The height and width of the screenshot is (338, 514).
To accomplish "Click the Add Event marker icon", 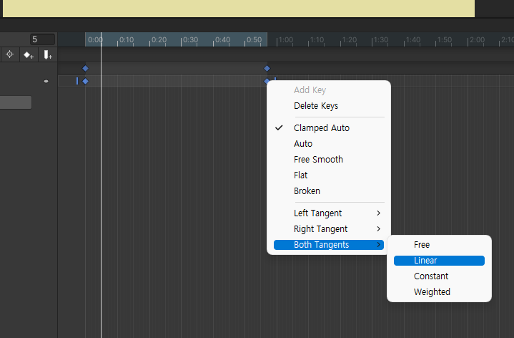I will tap(47, 54).
